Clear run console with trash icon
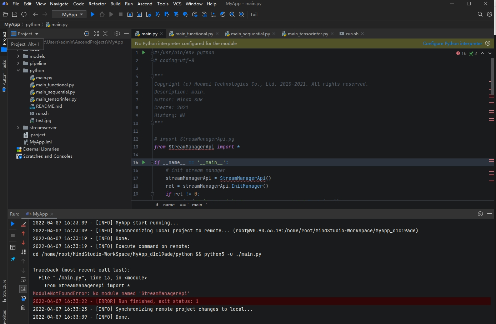Image resolution: width=496 pixels, height=324 pixels. (x=23, y=307)
